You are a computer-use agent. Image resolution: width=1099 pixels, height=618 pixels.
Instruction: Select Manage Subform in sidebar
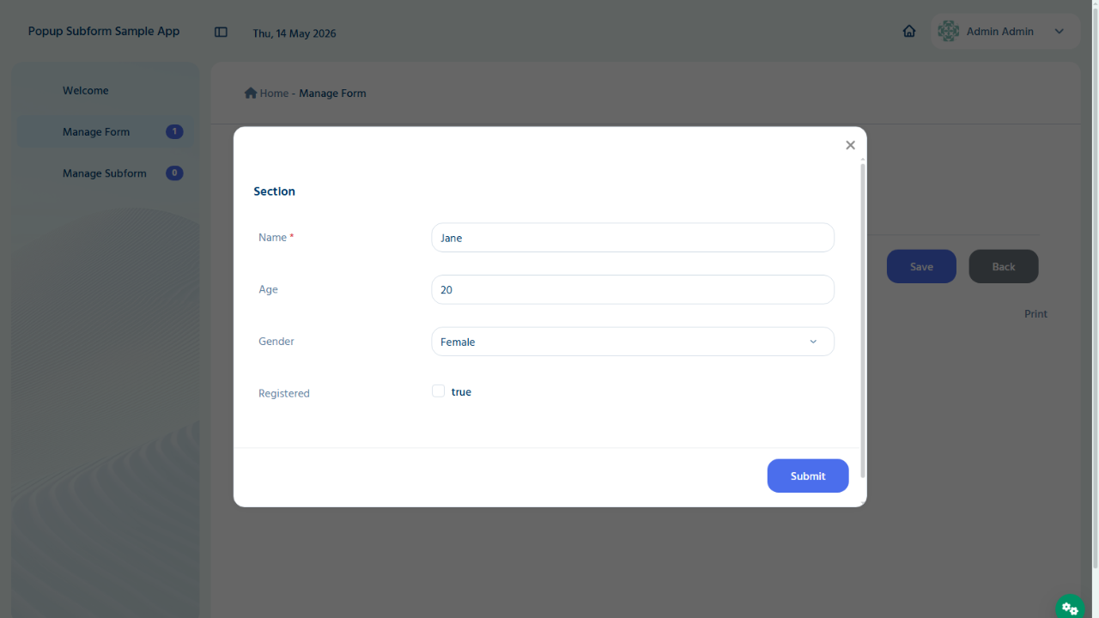pos(103,173)
